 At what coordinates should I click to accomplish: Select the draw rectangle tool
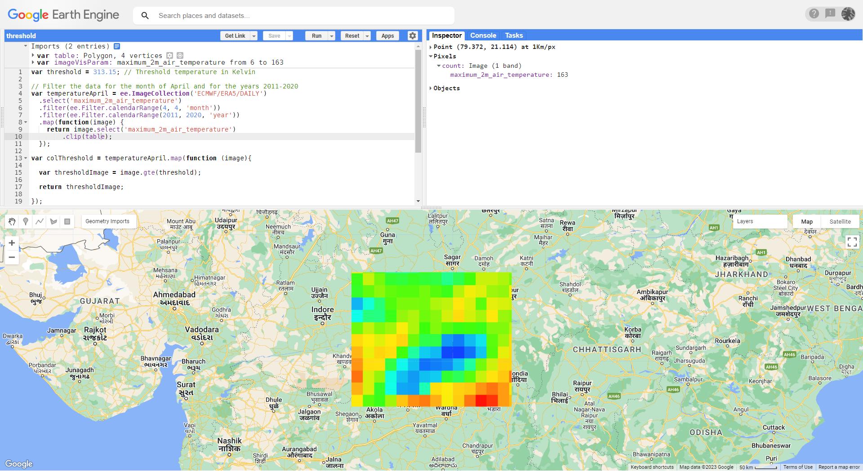coord(67,221)
